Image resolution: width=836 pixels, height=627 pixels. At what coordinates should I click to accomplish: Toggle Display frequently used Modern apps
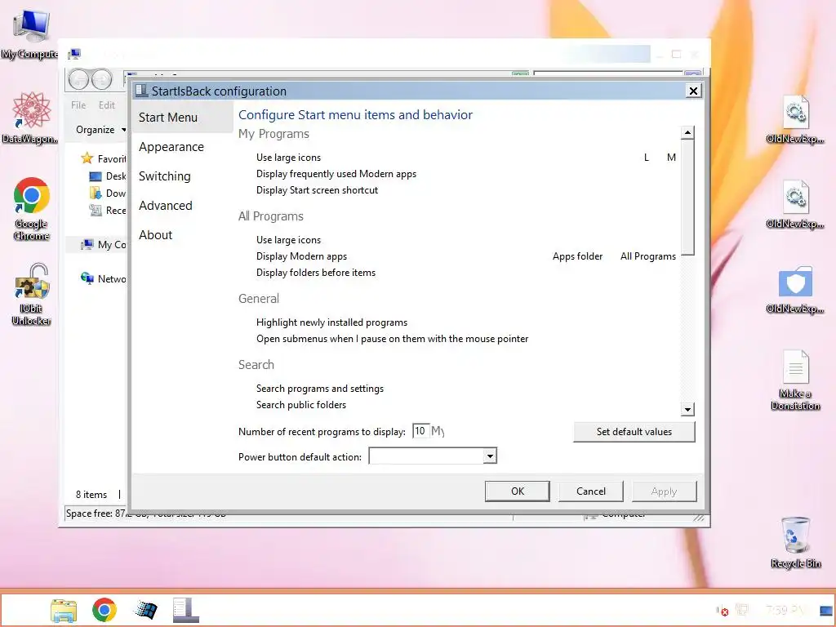pos(336,174)
